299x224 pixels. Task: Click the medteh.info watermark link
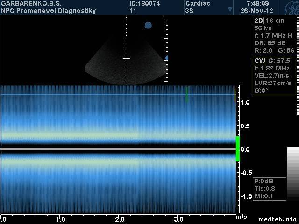[x=279, y=218]
